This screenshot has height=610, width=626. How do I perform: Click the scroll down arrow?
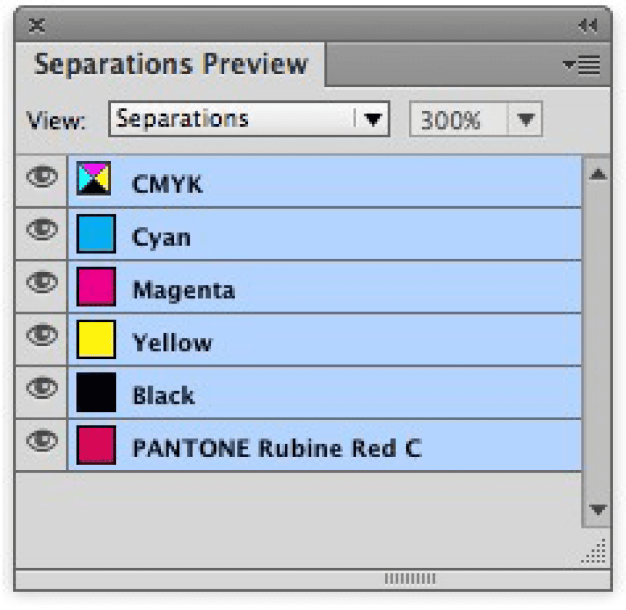pyautogui.click(x=598, y=509)
